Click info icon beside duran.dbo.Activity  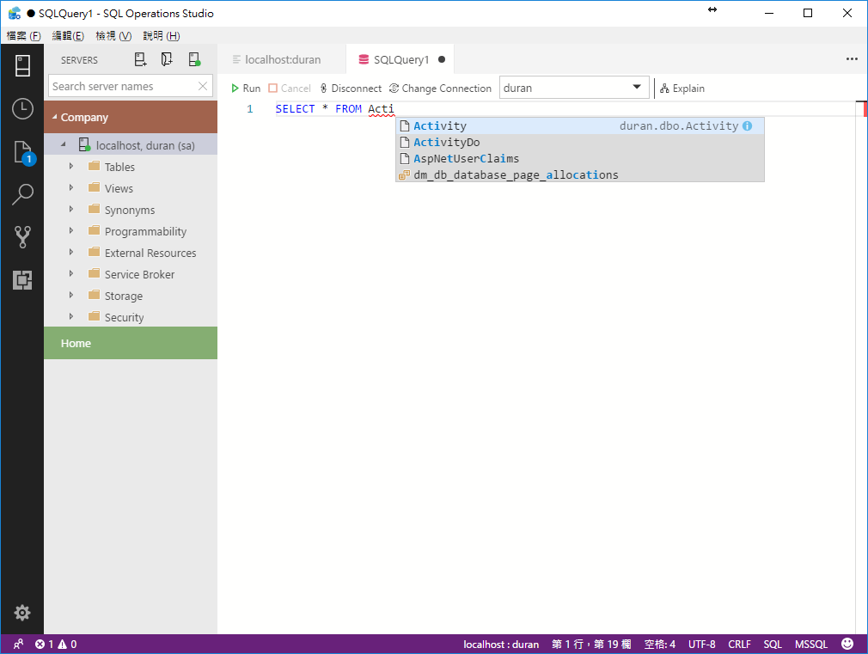pyautogui.click(x=748, y=125)
